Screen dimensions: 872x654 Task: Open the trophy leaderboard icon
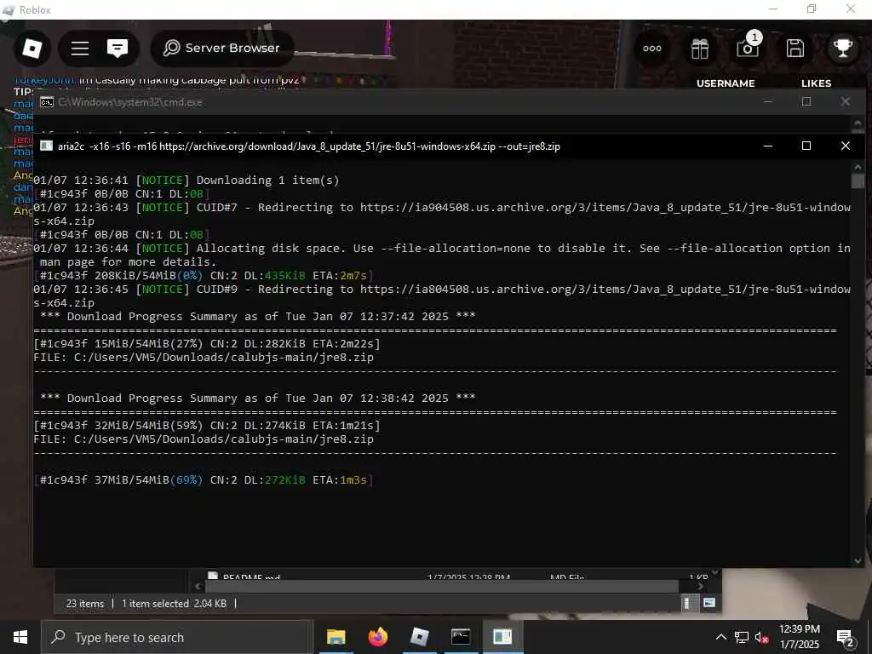coord(842,49)
